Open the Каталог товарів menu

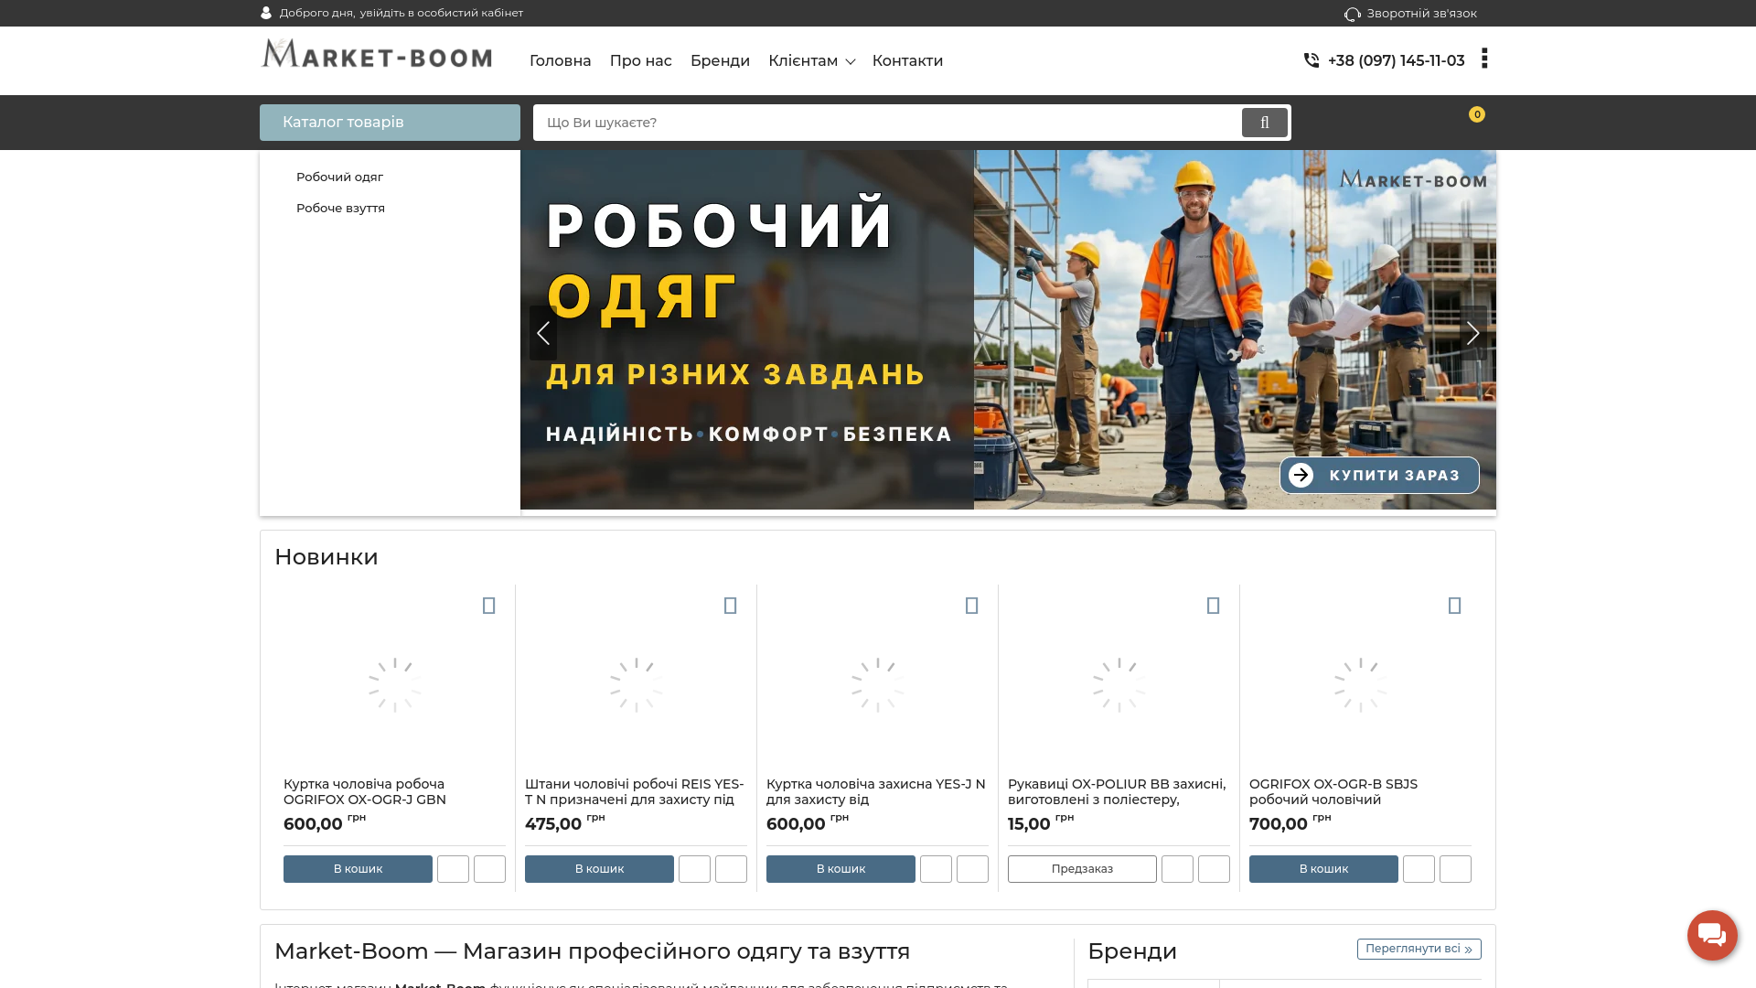click(x=390, y=123)
